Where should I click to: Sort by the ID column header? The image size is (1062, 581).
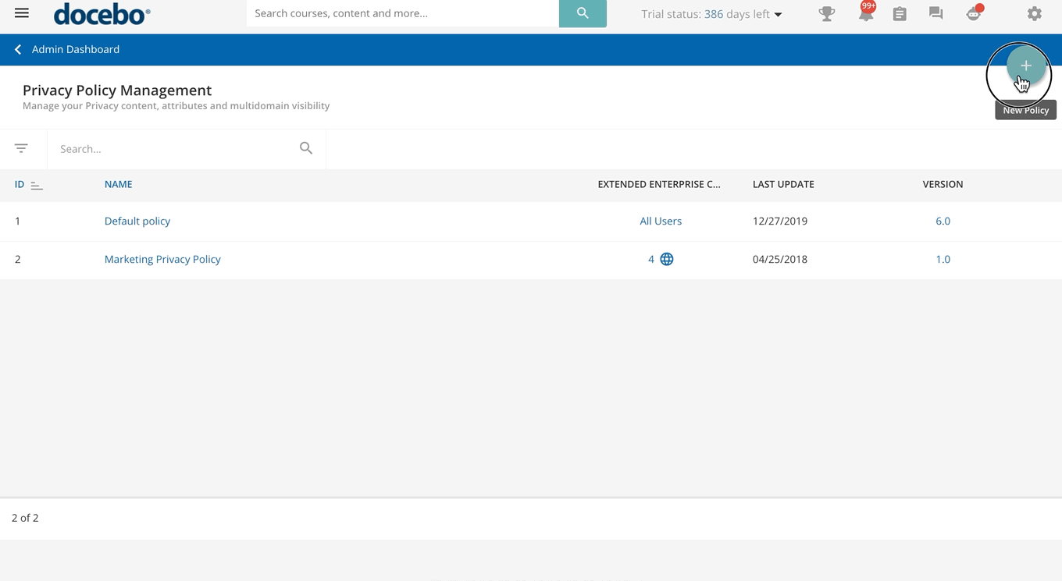pos(20,185)
